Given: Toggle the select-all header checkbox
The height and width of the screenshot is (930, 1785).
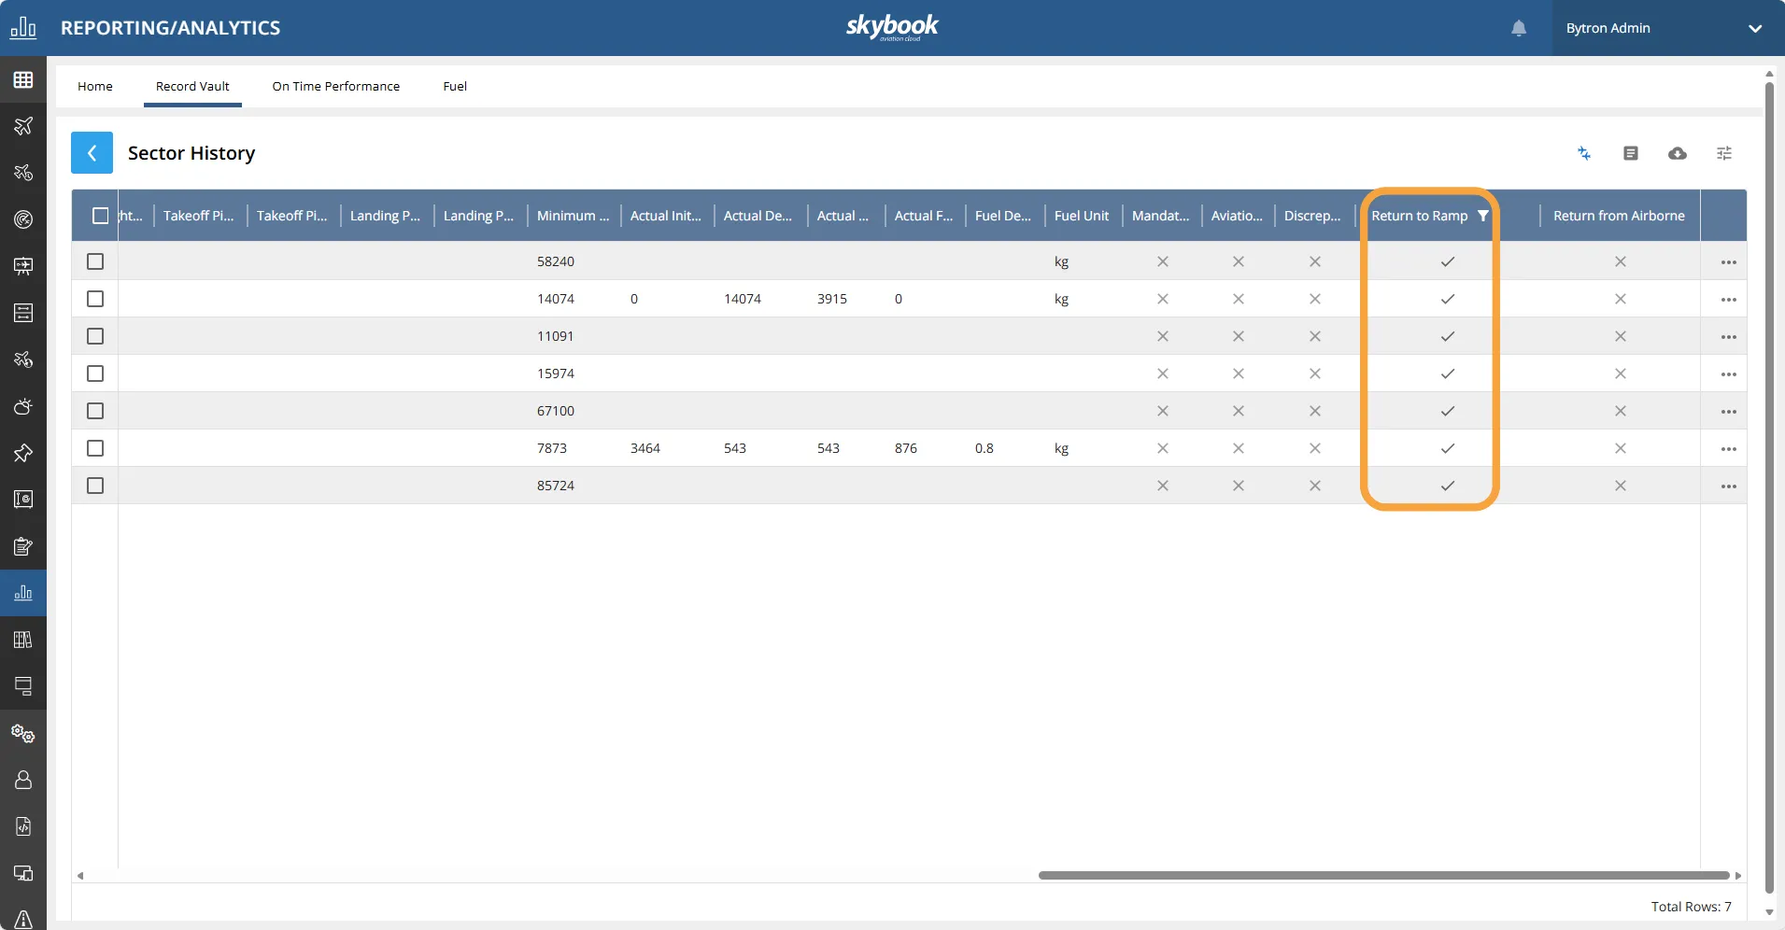Looking at the screenshot, I should pyautogui.click(x=100, y=216).
